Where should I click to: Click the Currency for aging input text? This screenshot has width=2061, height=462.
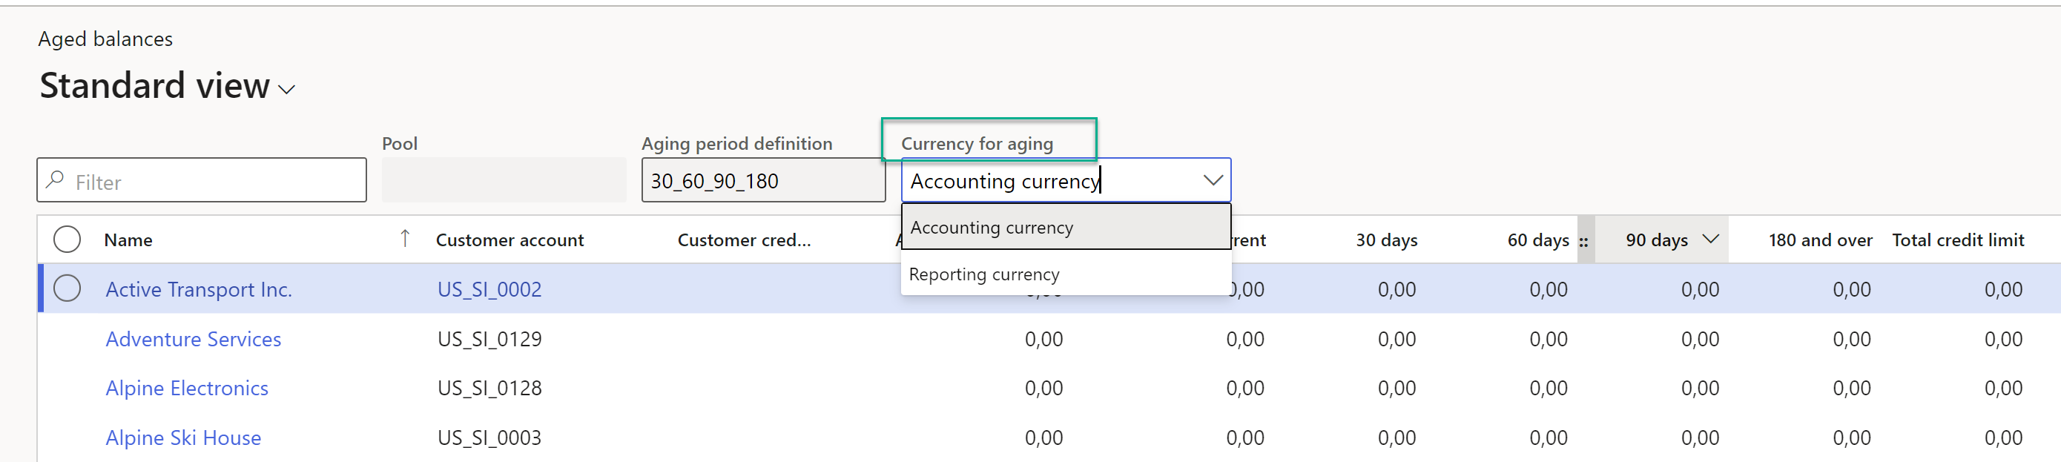1005,181
